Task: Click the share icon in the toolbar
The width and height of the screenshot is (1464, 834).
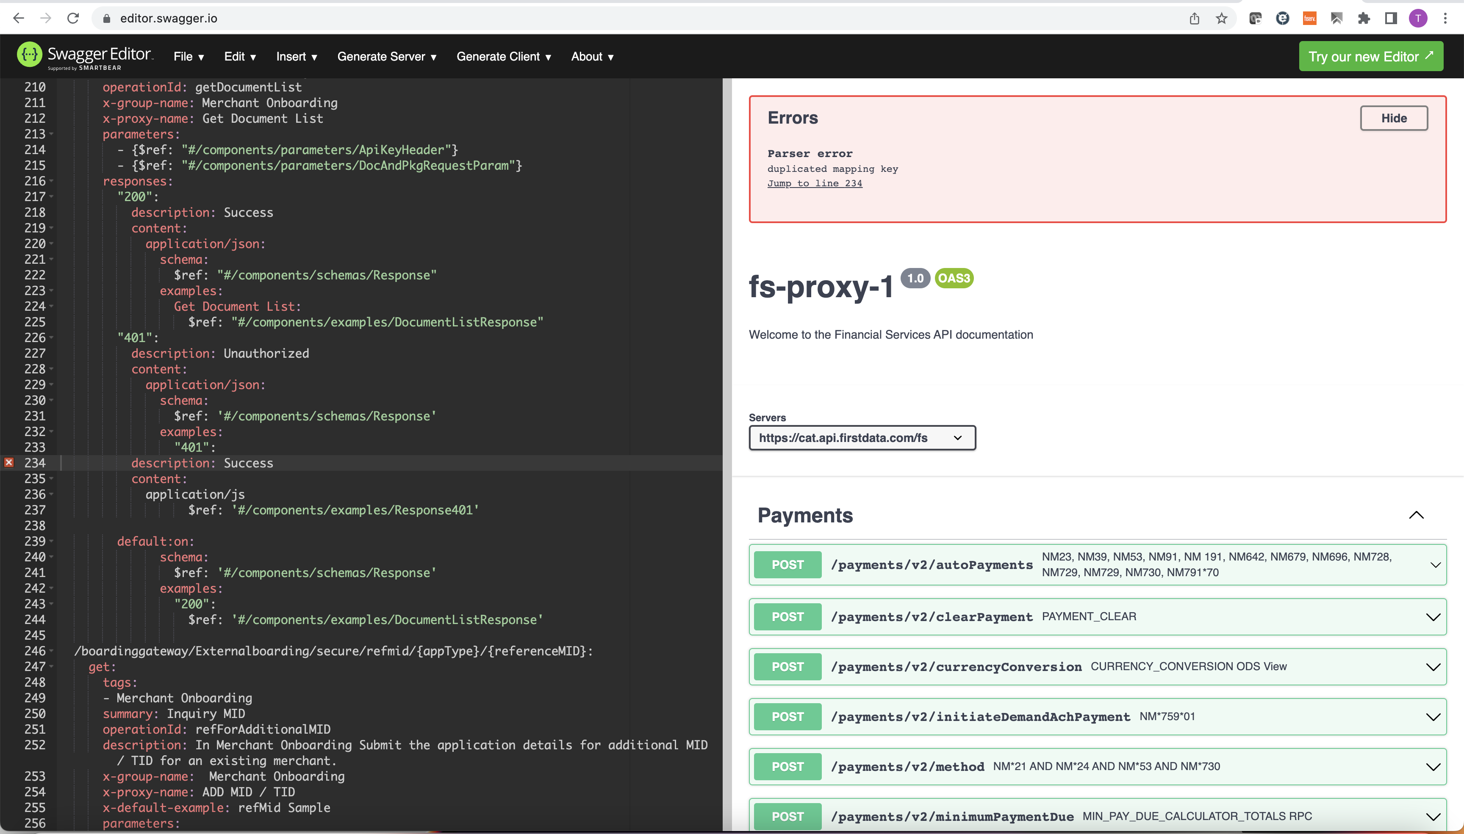Action: click(x=1194, y=18)
